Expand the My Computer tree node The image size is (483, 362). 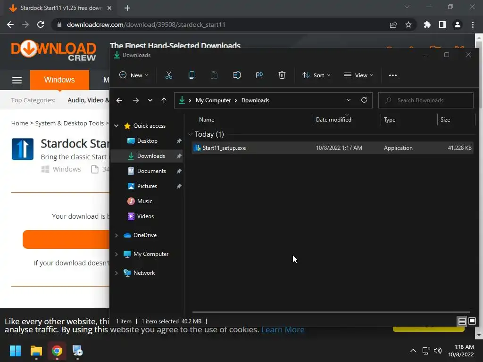(117, 254)
